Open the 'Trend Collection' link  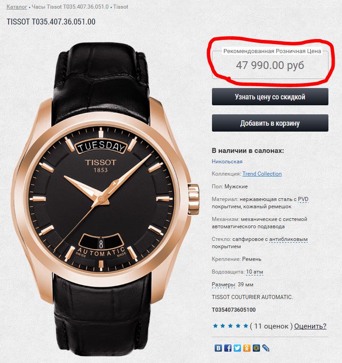click(262, 174)
